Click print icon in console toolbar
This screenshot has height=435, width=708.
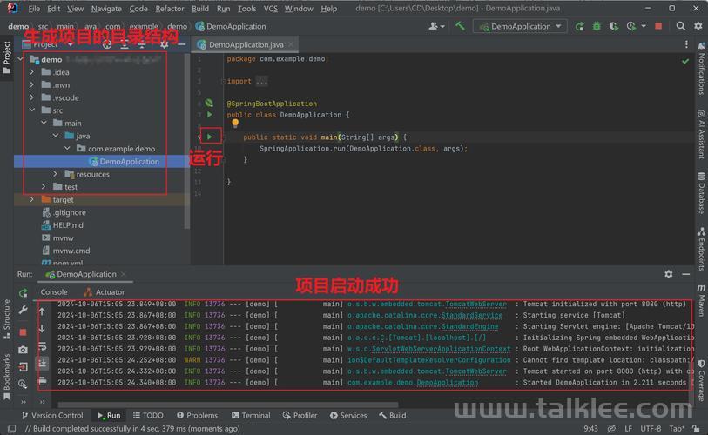coord(42,381)
